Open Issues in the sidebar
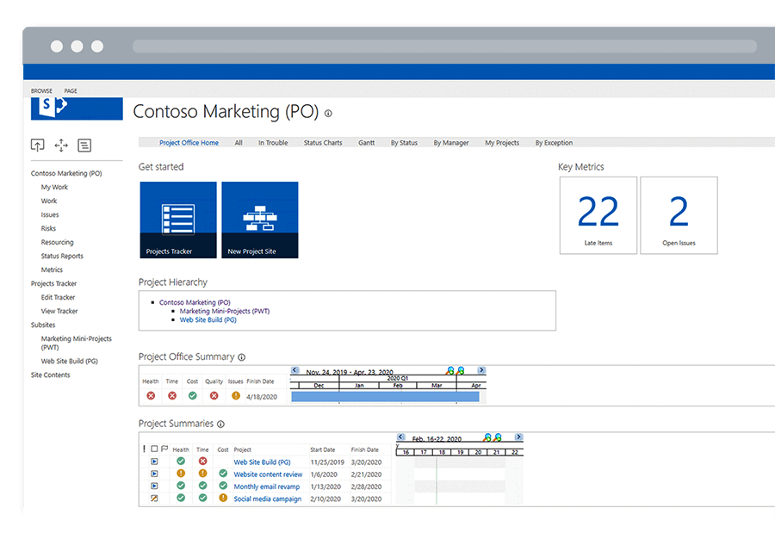Image resolution: width=775 pixels, height=539 pixels. pos(50,215)
